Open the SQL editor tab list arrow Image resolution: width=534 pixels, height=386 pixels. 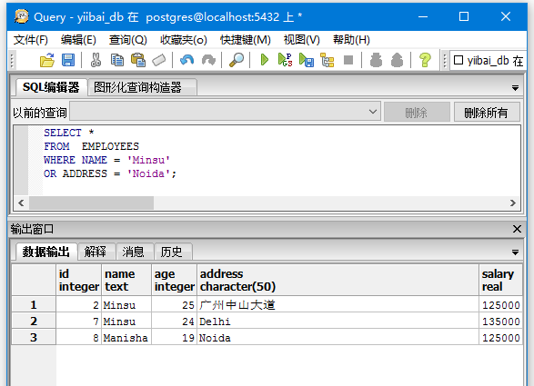515,88
